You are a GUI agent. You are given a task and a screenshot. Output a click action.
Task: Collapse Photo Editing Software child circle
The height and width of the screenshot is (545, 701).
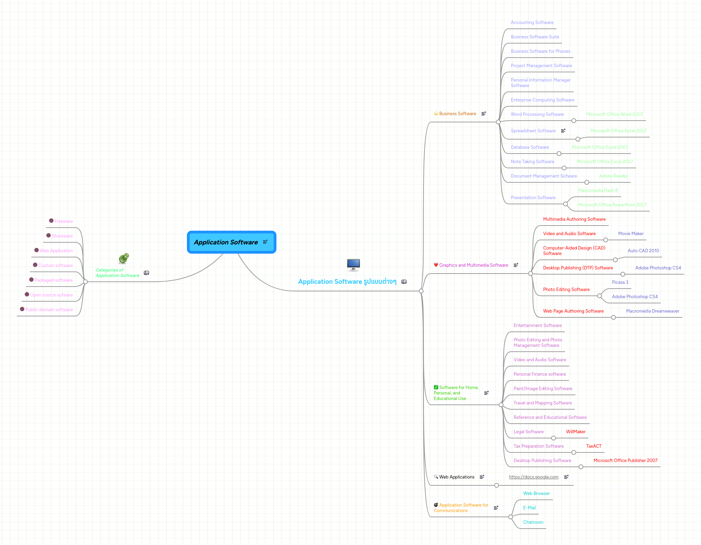599,296
